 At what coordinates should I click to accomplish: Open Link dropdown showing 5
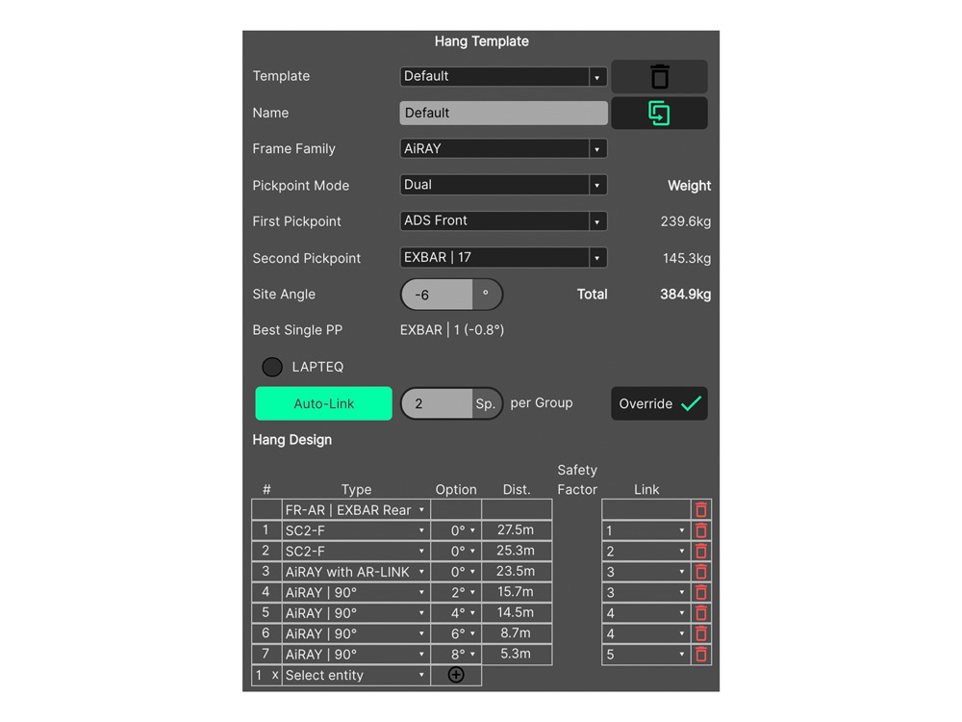(646, 655)
